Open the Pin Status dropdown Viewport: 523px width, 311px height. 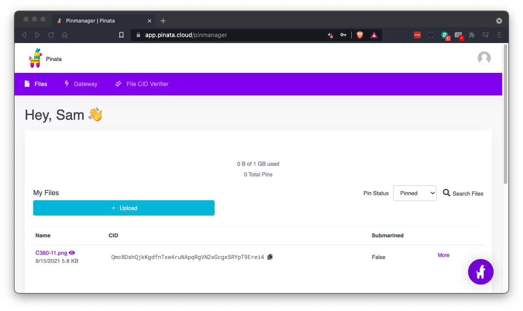click(415, 193)
